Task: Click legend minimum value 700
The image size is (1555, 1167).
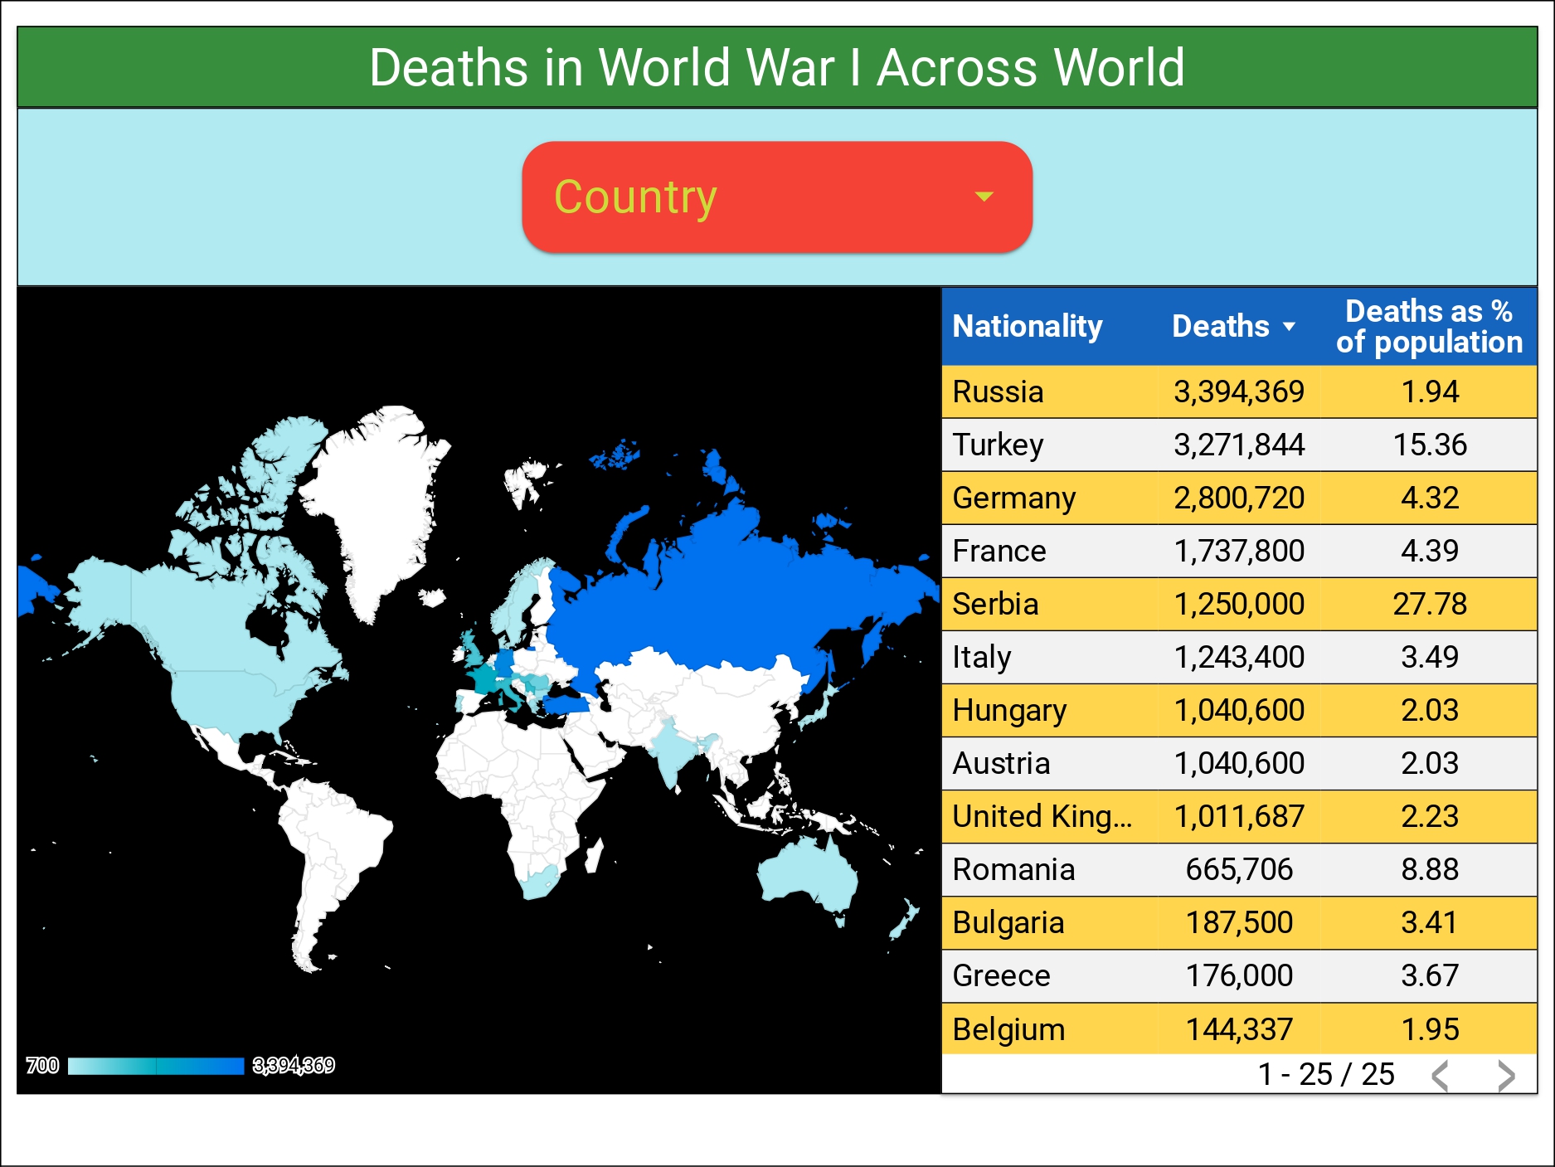Action: point(42,1066)
